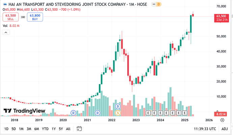Open the last earnings E marker

coord(185,113)
